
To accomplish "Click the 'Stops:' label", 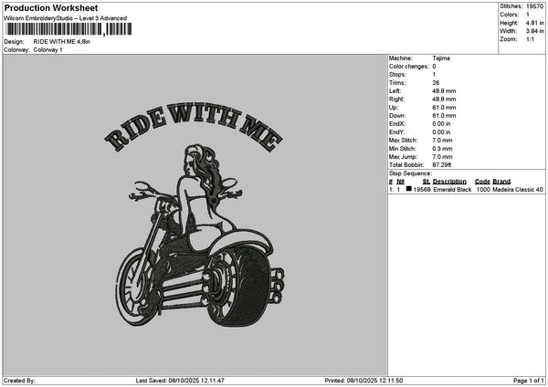I will pos(397,75).
